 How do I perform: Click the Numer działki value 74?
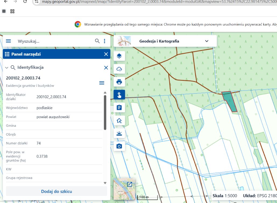(x=39, y=143)
